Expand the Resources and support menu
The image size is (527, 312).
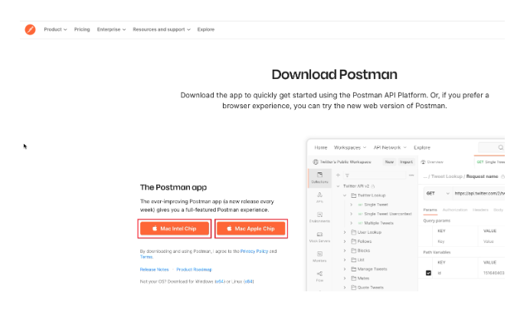click(162, 30)
